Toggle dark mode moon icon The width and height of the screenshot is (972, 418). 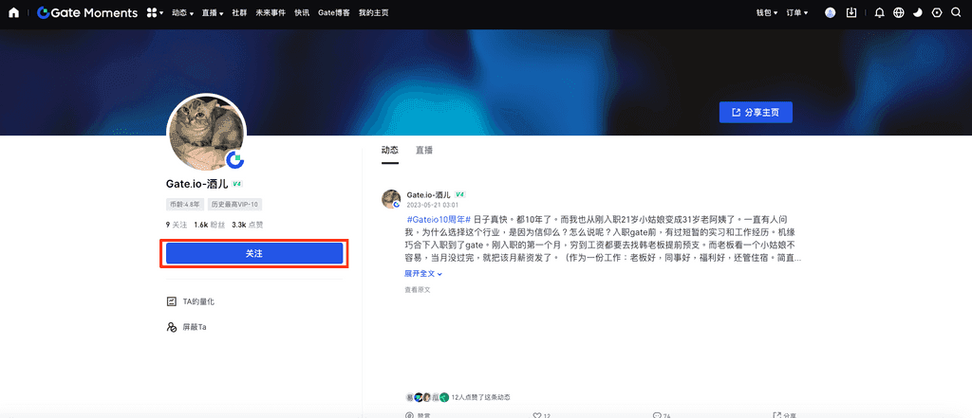(917, 13)
